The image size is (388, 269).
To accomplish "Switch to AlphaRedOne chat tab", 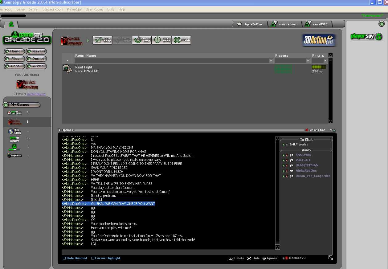I will tap(250, 24).
